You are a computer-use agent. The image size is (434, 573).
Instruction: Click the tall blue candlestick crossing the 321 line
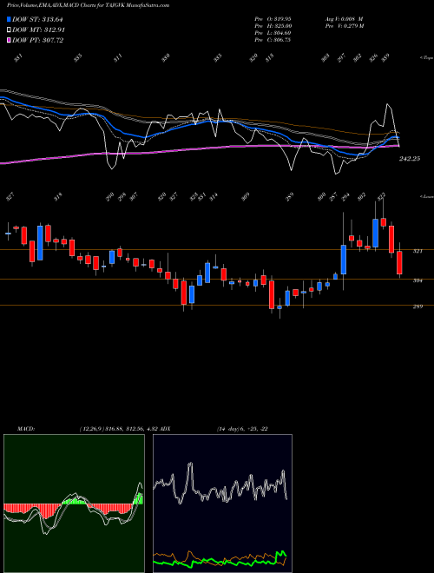point(344,260)
